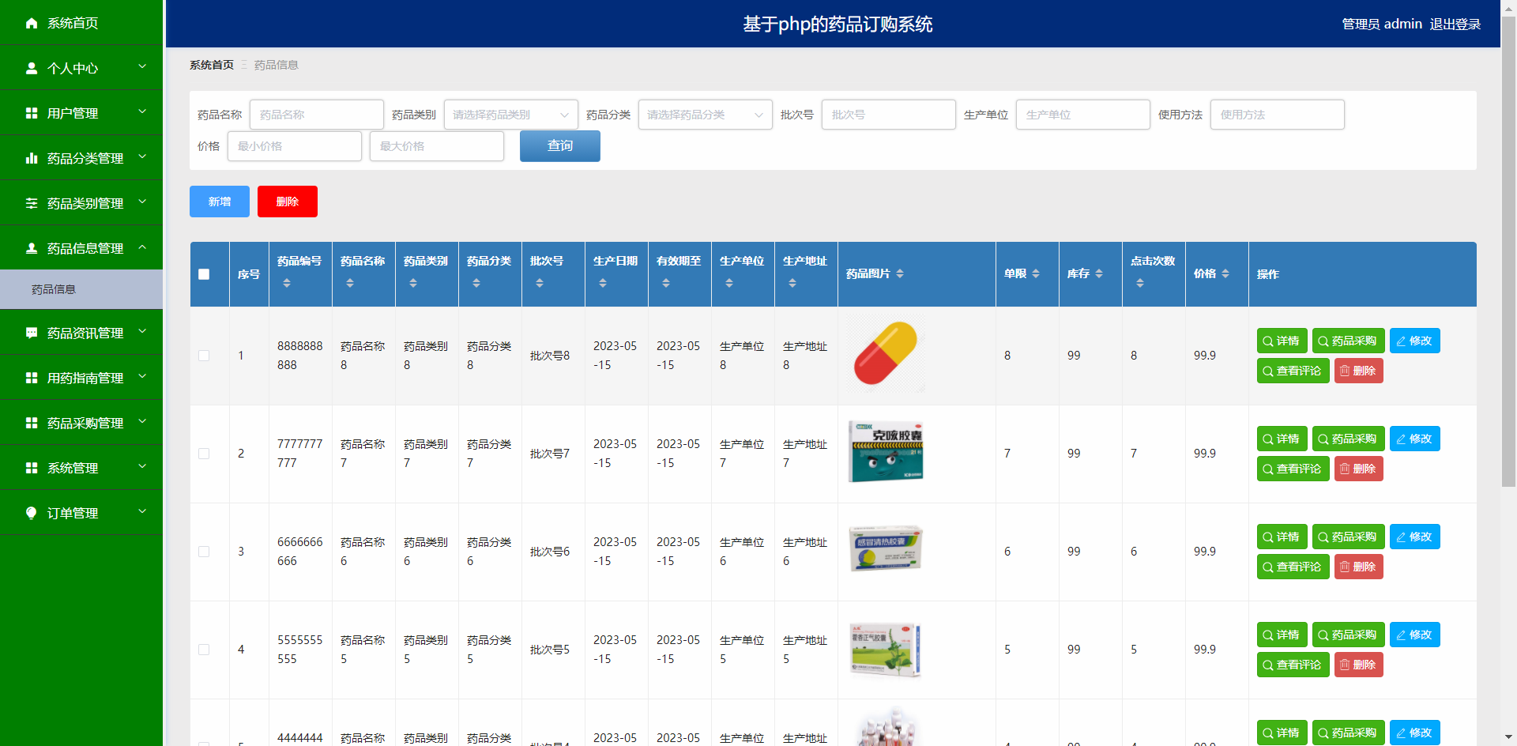
Task: Go to 系统首页 in the breadcrumb
Action: click(211, 65)
